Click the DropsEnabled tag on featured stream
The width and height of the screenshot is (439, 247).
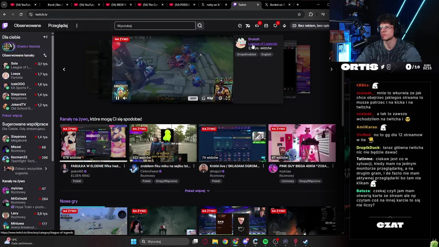(x=246, y=55)
